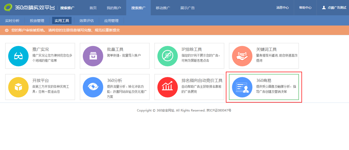
Task: Select 实时分析 in the sub-navigation
Action: point(12,21)
